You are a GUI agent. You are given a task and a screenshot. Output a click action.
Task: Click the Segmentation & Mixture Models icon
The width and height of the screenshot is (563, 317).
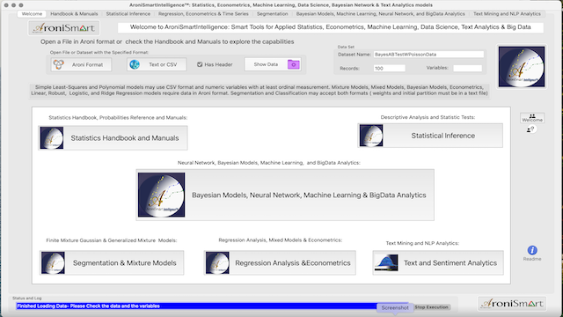coord(53,262)
